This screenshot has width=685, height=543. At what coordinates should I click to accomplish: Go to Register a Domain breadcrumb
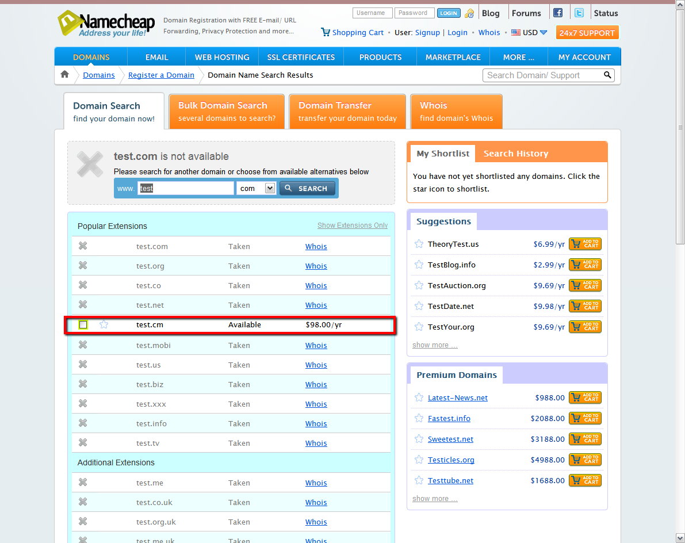click(161, 75)
